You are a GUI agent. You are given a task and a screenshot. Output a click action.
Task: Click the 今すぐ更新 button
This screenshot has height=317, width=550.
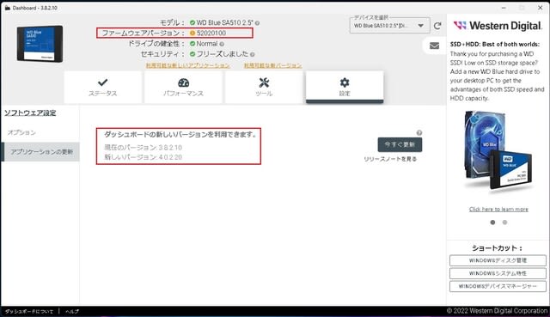[400, 144]
